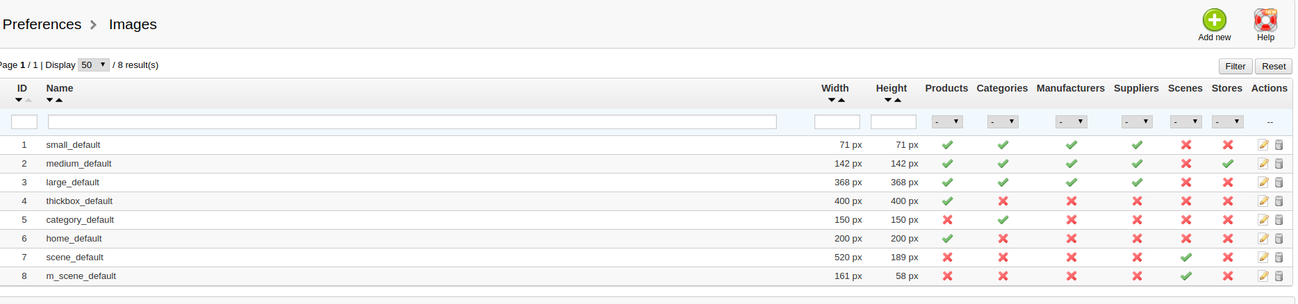Image resolution: width=1298 pixels, height=304 pixels.
Task: Open the Display results count dropdown
Action: tap(94, 65)
